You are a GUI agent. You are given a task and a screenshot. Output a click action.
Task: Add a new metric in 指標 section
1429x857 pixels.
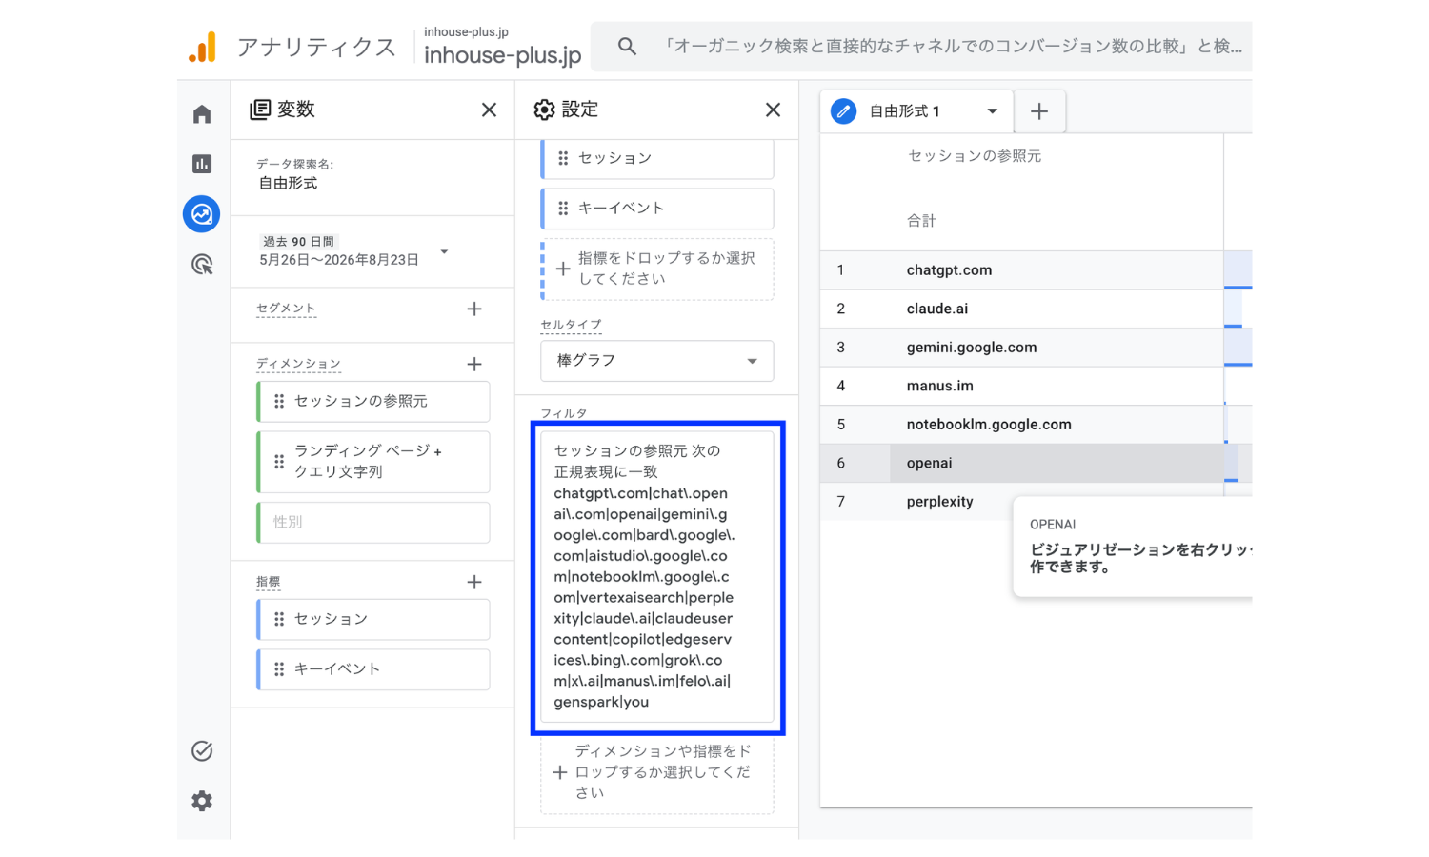tap(474, 582)
